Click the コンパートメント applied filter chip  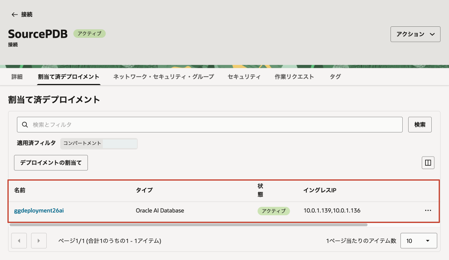click(99, 143)
